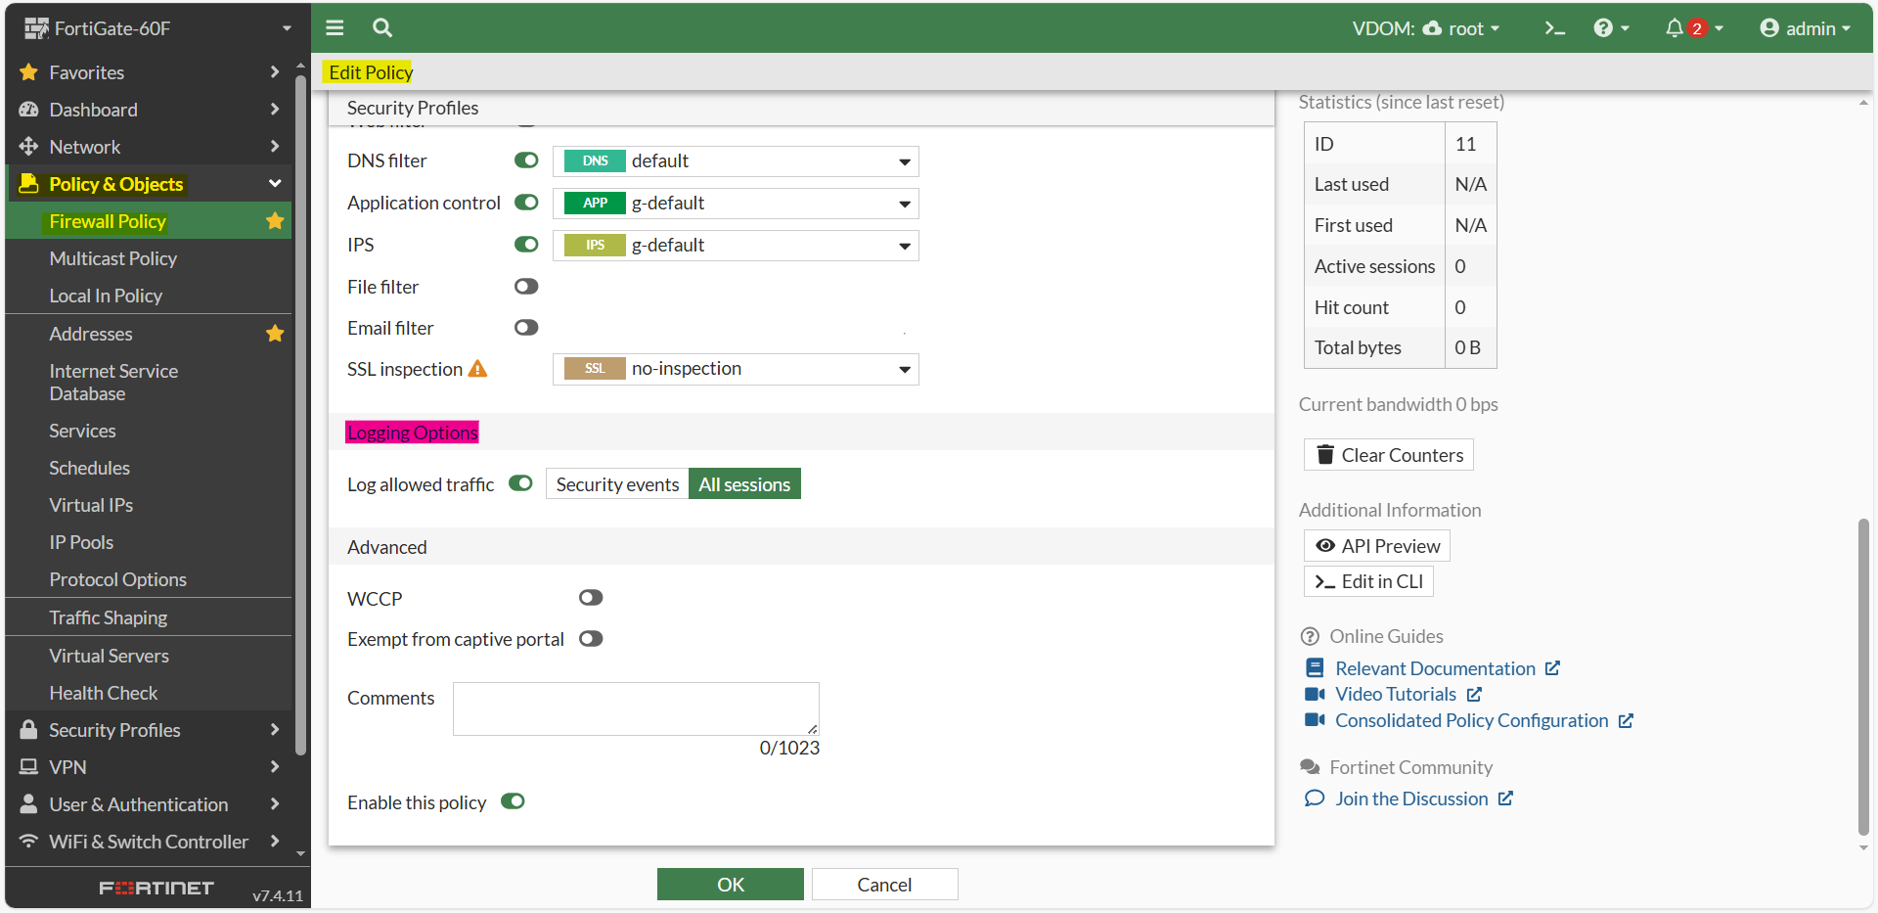Image resolution: width=1878 pixels, height=913 pixels.
Task: Click the Security Profiles lock icon
Action: coord(28,730)
